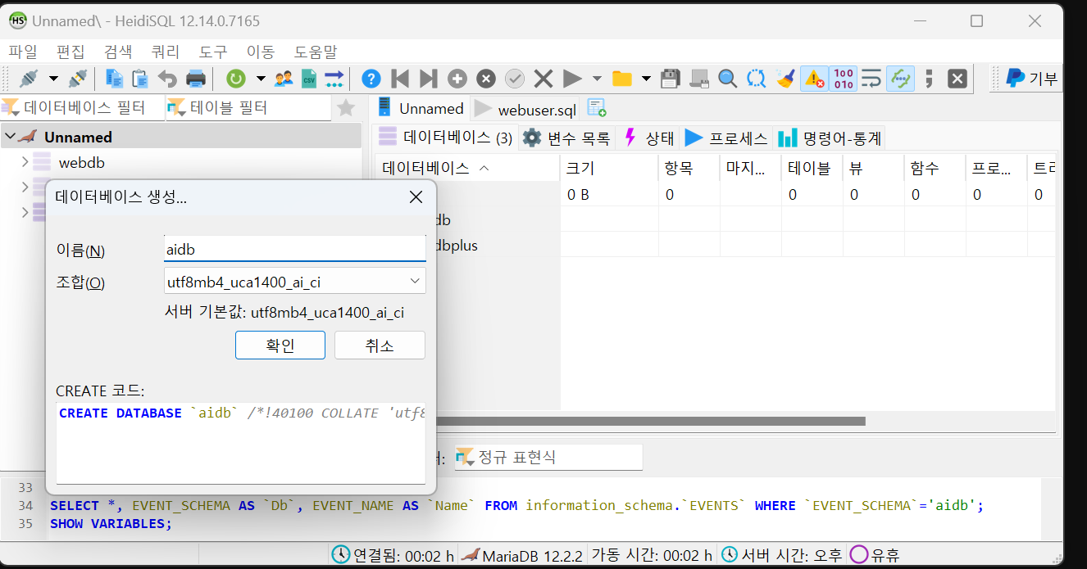The height and width of the screenshot is (569, 1087).
Task: Click the Load SQL file folder icon
Action: point(622,79)
